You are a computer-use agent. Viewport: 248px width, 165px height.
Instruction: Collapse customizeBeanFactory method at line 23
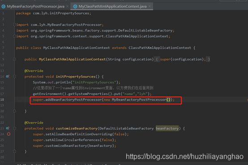[14, 128]
